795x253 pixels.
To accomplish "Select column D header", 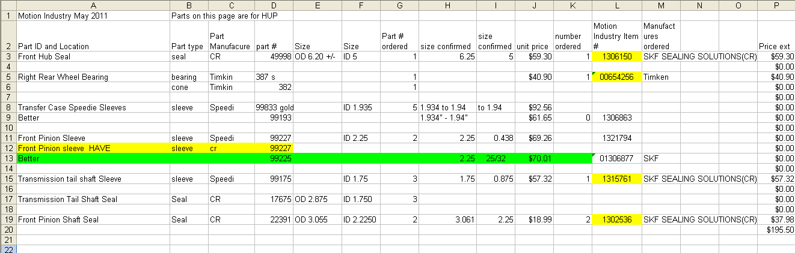I will click(274, 5).
